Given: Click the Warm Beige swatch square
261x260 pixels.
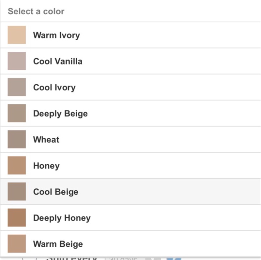Looking at the screenshot, I should tap(17, 243).
